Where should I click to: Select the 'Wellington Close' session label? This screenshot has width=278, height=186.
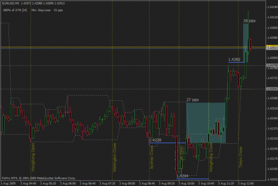coord(114,157)
